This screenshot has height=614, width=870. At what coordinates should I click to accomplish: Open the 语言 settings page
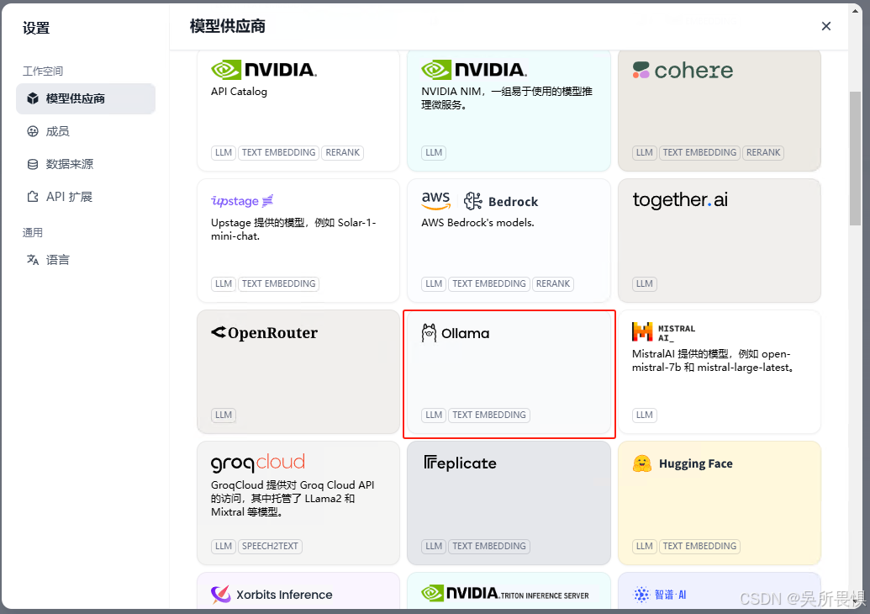coord(57,260)
